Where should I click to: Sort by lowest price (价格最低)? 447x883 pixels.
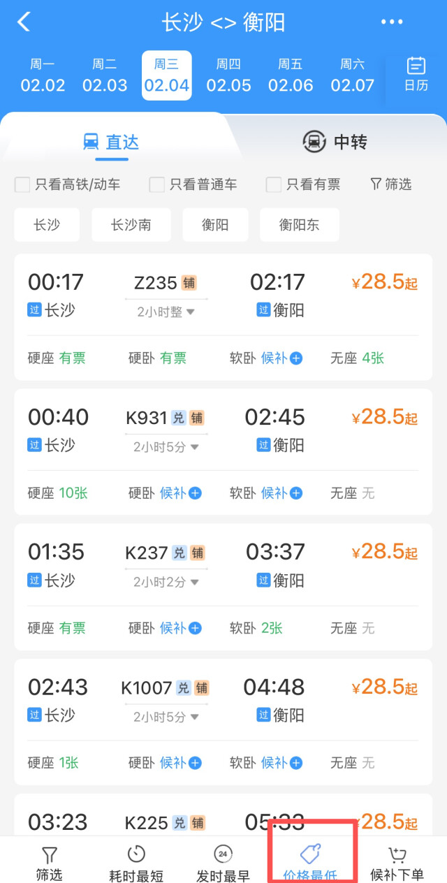(310, 863)
